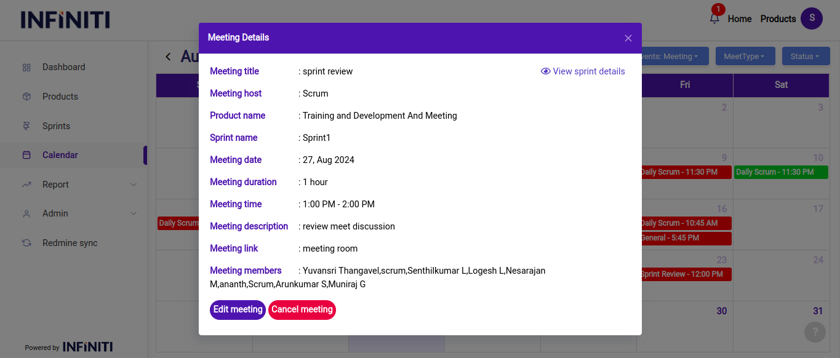
Task: Open the Dashboard sidebar icon
Action: (x=26, y=67)
